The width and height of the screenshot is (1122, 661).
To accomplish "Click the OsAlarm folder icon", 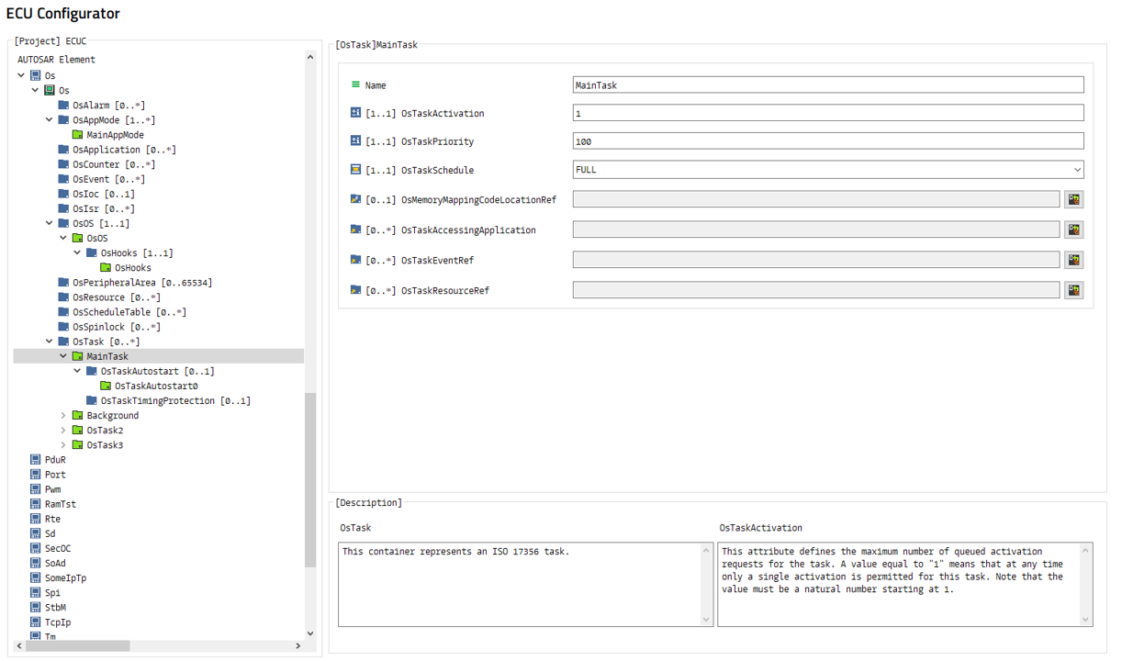I will pyautogui.click(x=63, y=106).
